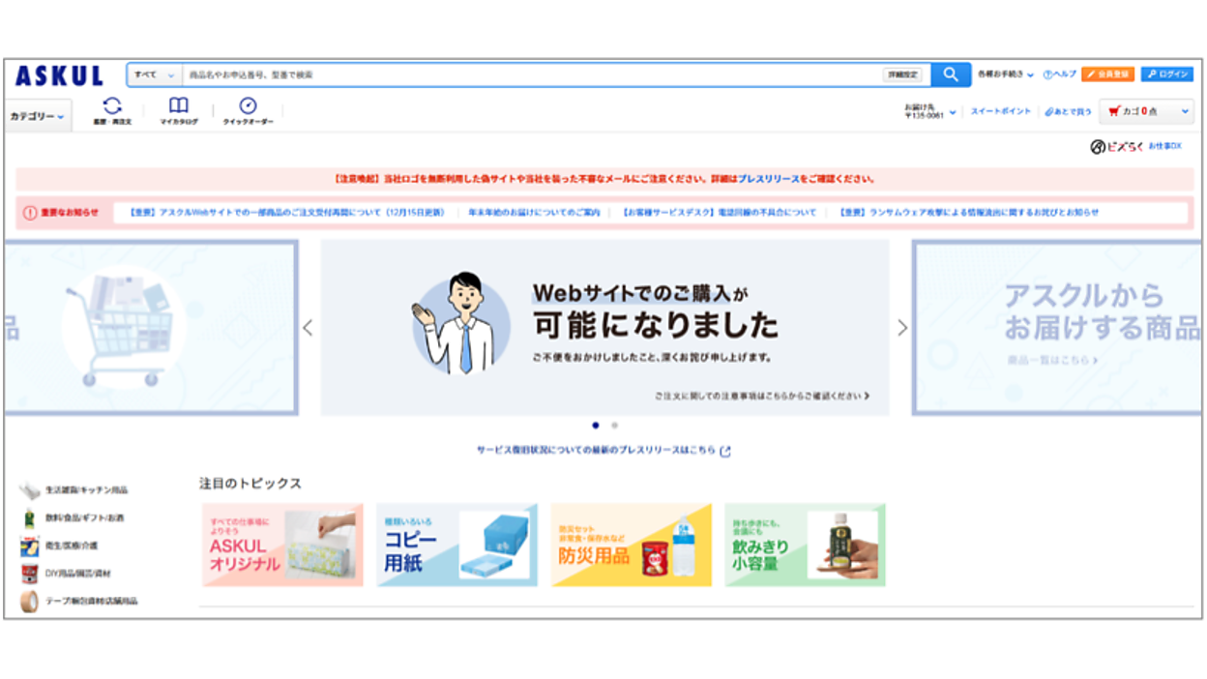This screenshot has width=1207, height=679.
Task: Click the help question mark icon
Action: [x=1047, y=74]
